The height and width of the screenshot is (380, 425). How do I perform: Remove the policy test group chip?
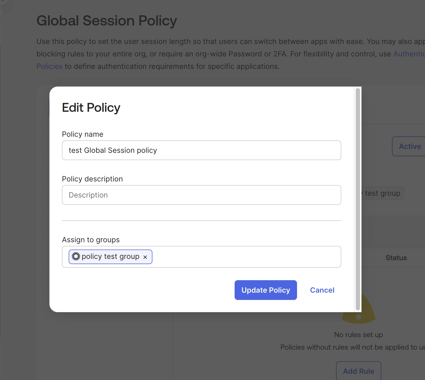(x=145, y=257)
